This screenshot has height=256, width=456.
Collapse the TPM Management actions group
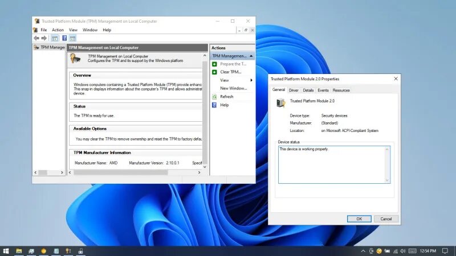tap(251, 56)
